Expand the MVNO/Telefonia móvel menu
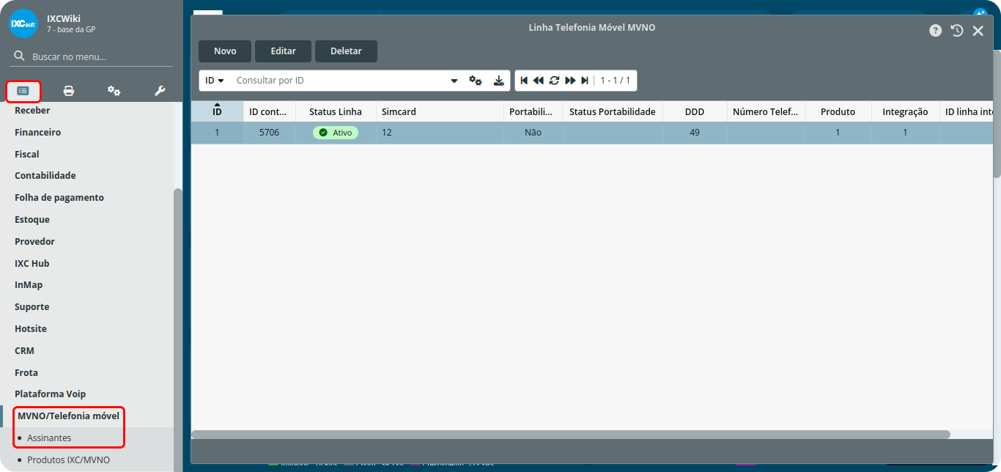Viewport: 1001px width, 472px height. [x=68, y=416]
